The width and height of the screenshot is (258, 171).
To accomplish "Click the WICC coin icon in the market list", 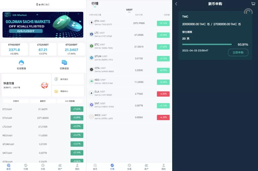I will click(x=91, y=117).
